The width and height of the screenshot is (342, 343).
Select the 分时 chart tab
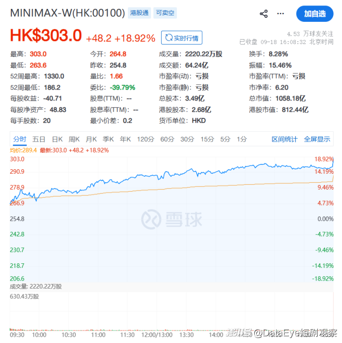pos(19,139)
